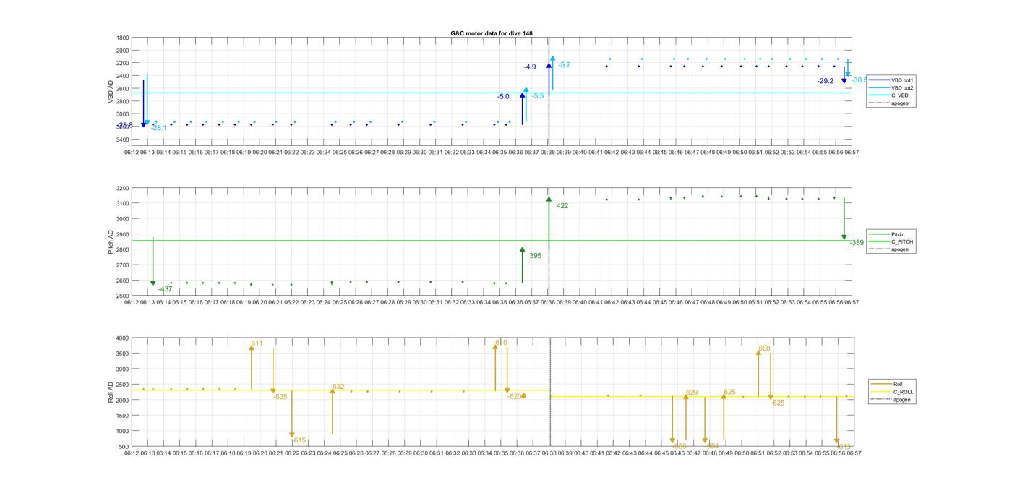
Task: Click the '2900' tick on Pitch axis
Action: click(123, 234)
